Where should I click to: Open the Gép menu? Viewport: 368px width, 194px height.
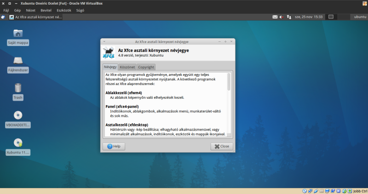pyautogui.click(x=17, y=10)
